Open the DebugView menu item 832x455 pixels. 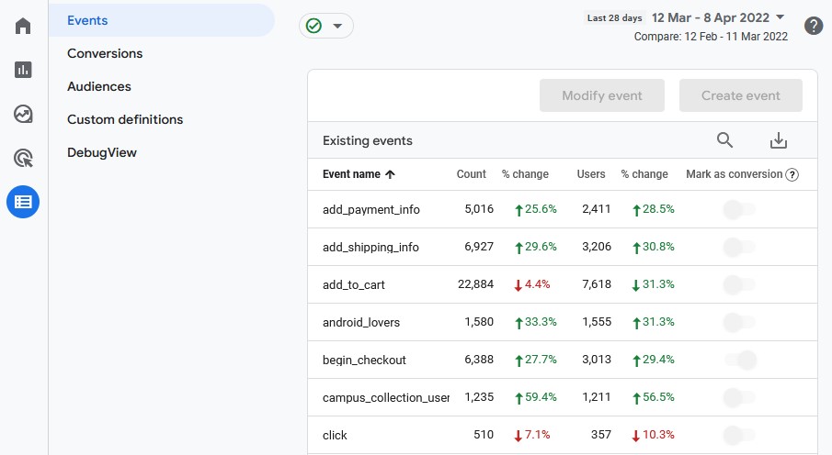click(x=102, y=152)
